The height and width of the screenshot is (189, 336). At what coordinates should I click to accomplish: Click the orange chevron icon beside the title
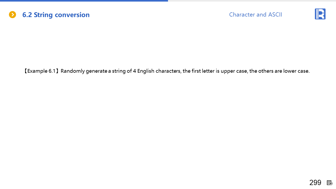coord(12,15)
